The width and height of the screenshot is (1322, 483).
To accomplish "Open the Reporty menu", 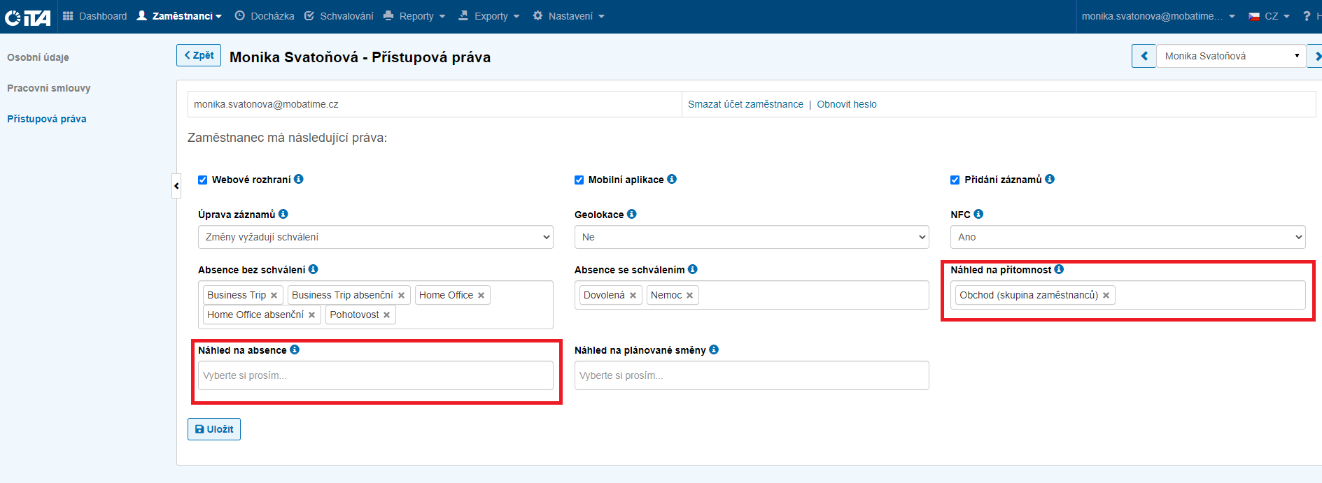I will 415,16.
